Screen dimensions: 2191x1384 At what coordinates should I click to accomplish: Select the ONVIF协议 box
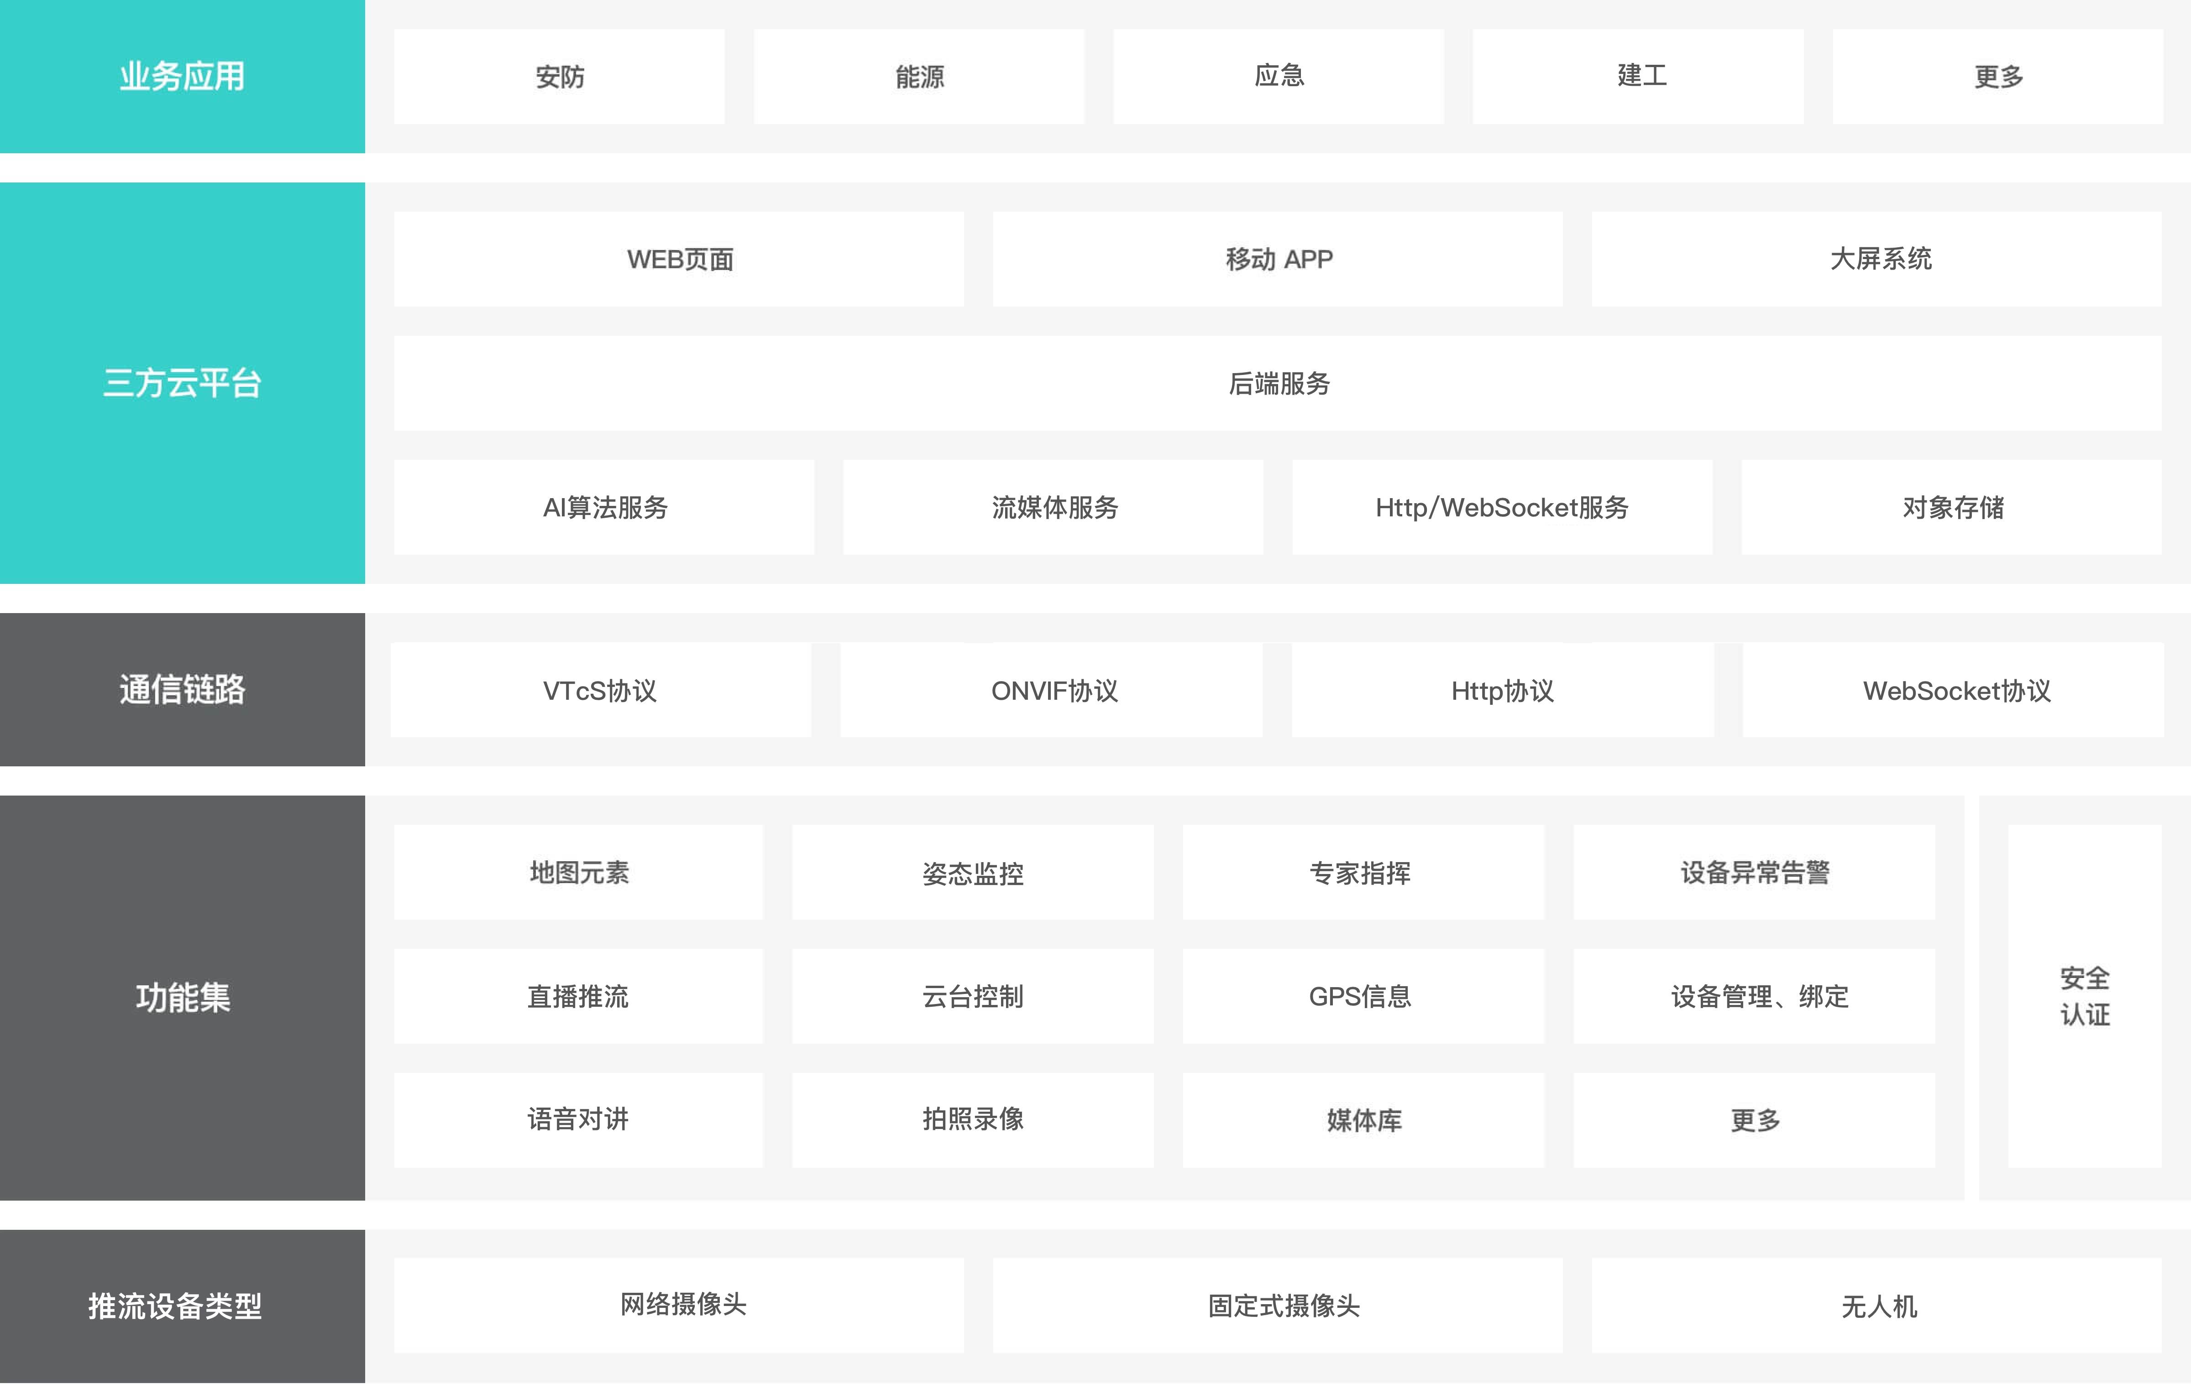pyautogui.click(x=1051, y=690)
